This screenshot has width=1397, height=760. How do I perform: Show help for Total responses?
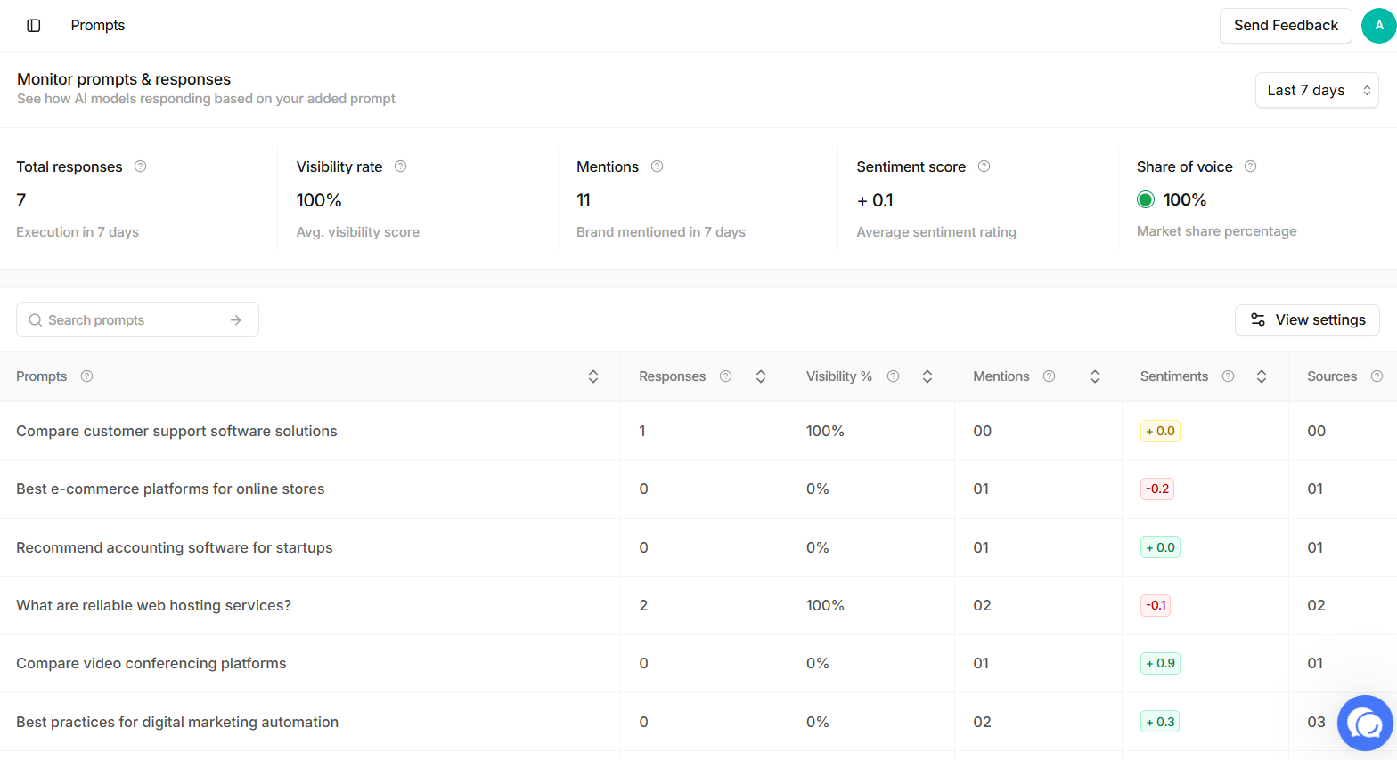click(x=140, y=166)
